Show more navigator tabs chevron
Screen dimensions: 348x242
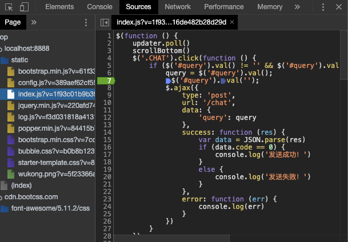[34, 22]
